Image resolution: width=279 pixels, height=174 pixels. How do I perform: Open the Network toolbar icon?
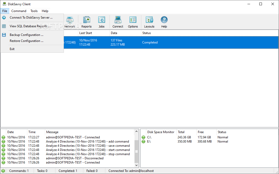(x=70, y=22)
